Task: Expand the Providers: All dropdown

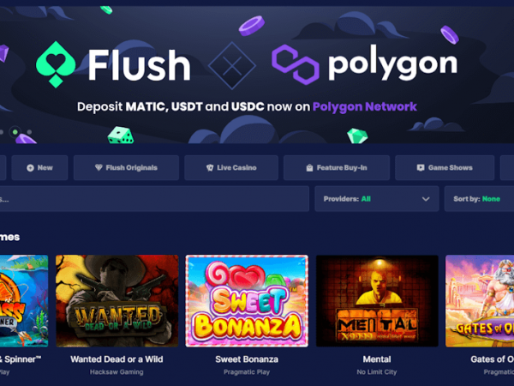Action: [x=377, y=199]
